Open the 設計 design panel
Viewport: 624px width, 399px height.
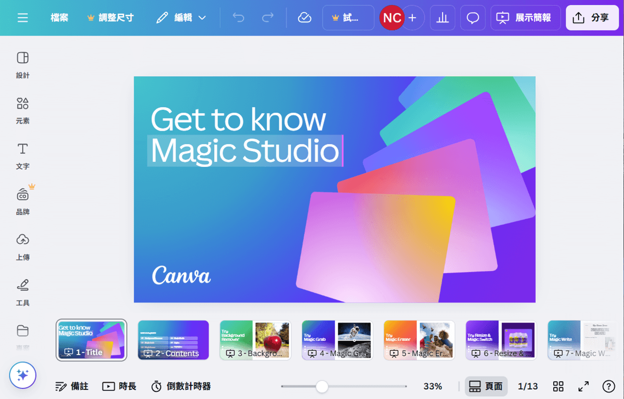23,65
